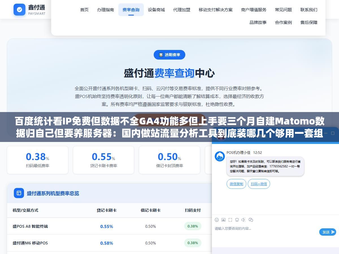Viewport: 339px width, 254px height.
Task: Click the 借记卡刷卡 column header
Action: click(151, 210)
